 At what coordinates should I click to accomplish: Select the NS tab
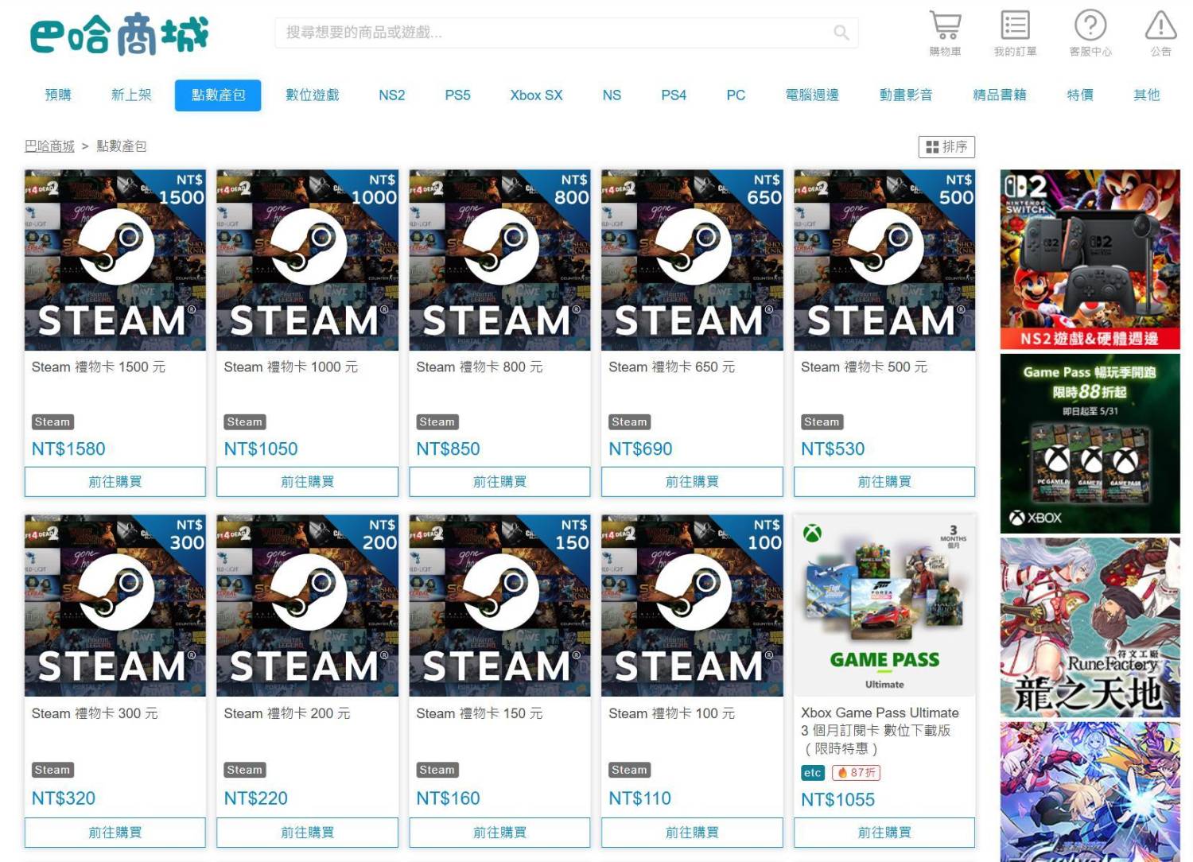click(612, 95)
